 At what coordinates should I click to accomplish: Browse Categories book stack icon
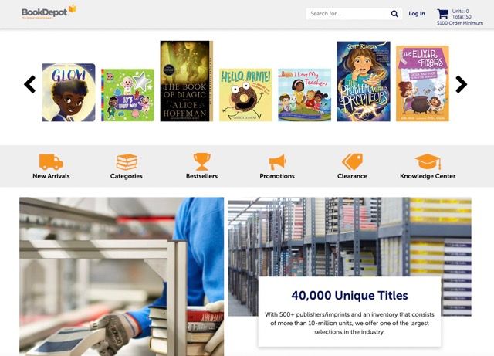127,161
